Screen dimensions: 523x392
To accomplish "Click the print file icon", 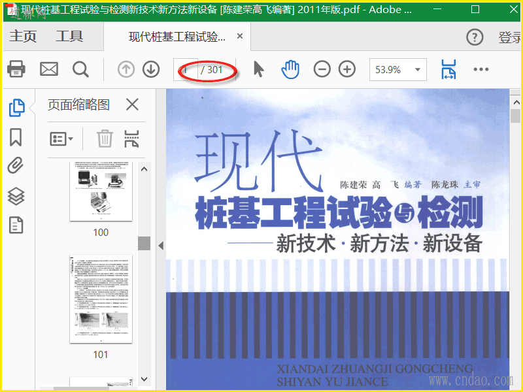I will (x=16, y=69).
